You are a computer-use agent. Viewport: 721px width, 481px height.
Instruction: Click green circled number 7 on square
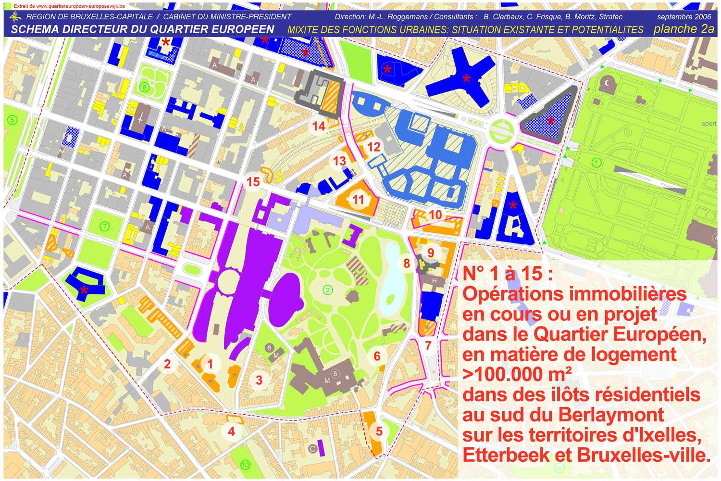click(104, 227)
